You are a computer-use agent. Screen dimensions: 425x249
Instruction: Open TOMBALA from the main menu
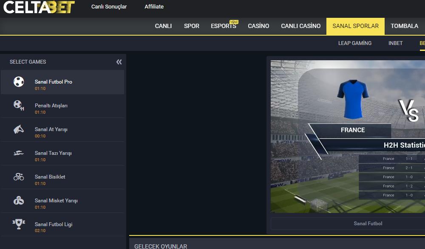tap(404, 26)
